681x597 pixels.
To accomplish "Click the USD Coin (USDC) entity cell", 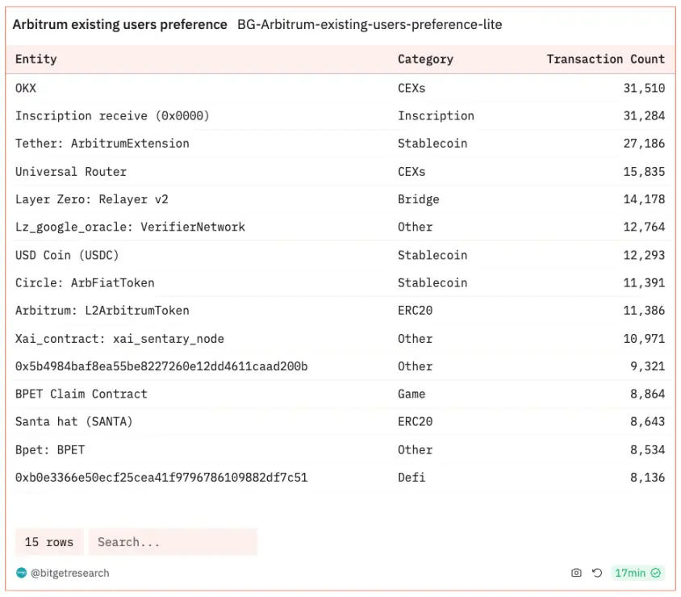I will coord(67,255).
